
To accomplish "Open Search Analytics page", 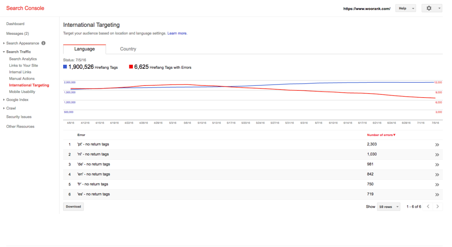I will coord(23,59).
